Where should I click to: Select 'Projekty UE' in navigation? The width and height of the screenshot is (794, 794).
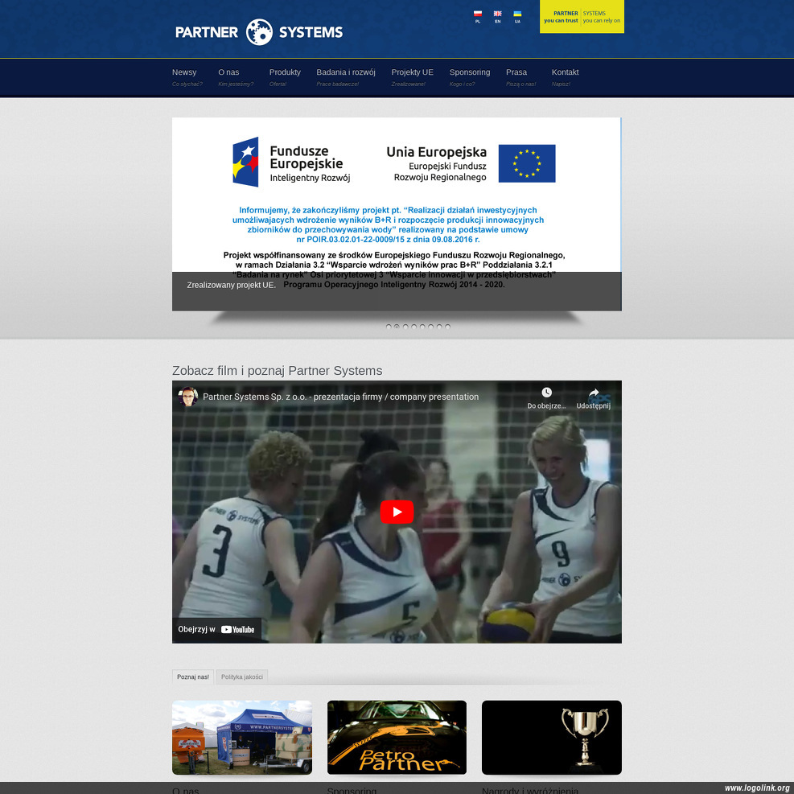(412, 77)
